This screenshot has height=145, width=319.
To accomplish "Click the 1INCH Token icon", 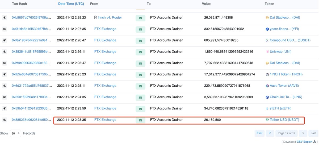I will click(x=267, y=74).
